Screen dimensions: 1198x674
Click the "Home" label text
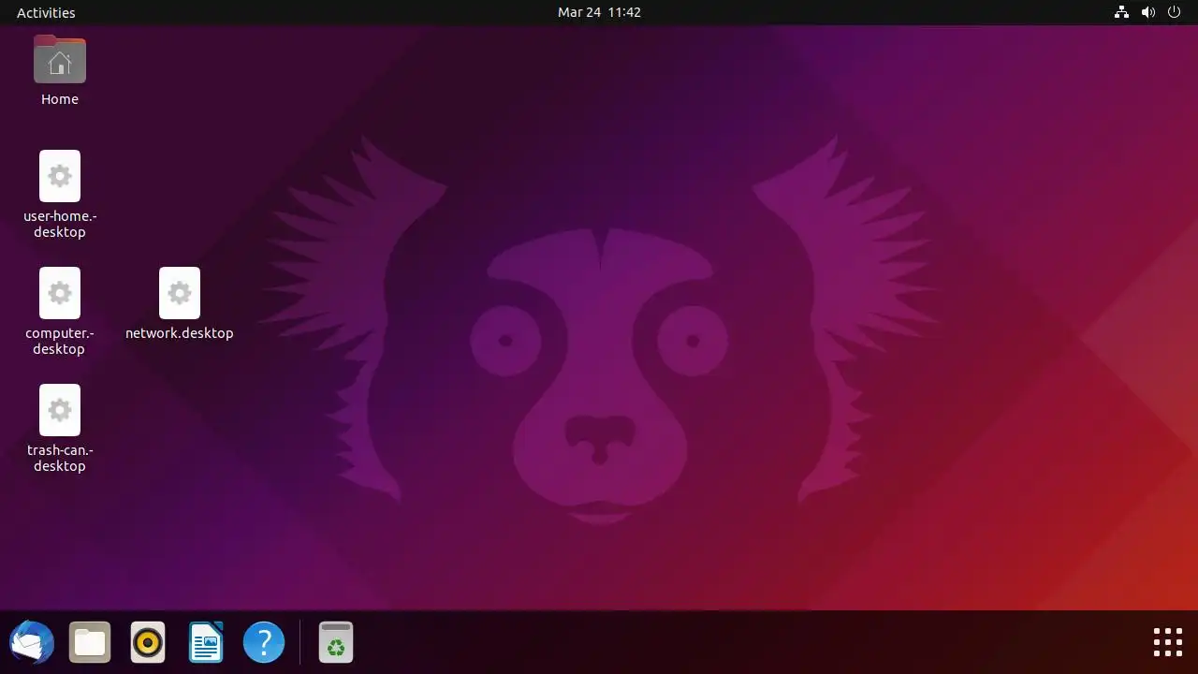click(60, 99)
